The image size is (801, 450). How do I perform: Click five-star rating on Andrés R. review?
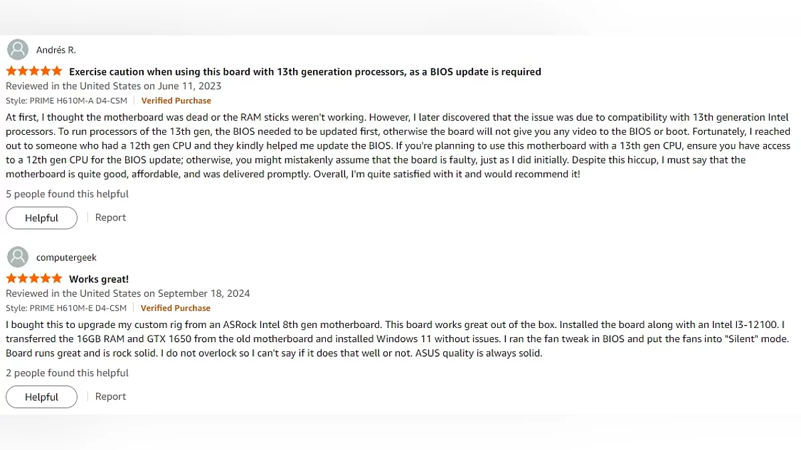[x=34, y=71]
